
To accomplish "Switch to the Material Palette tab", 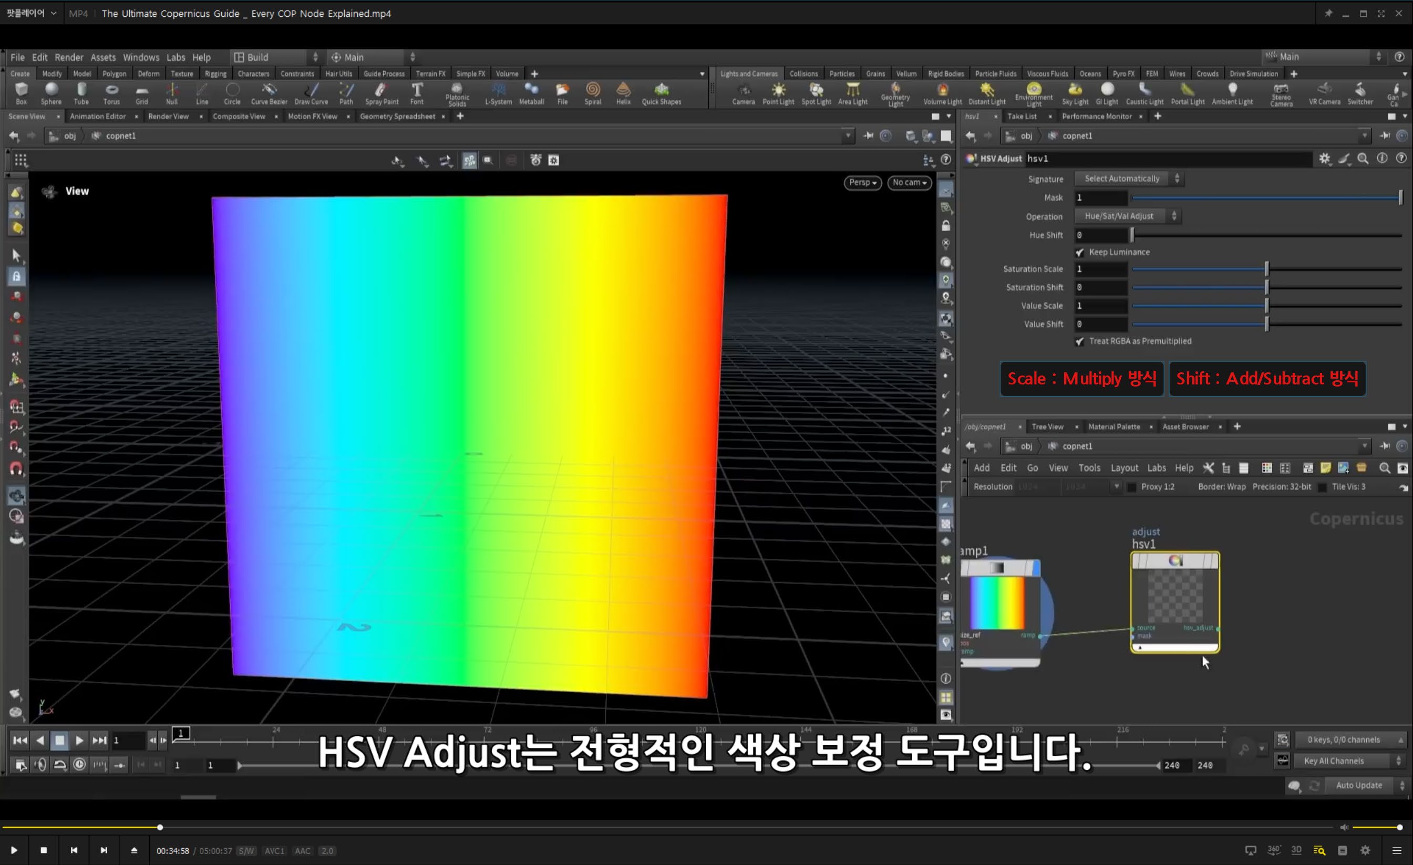I will (1114, 426).
